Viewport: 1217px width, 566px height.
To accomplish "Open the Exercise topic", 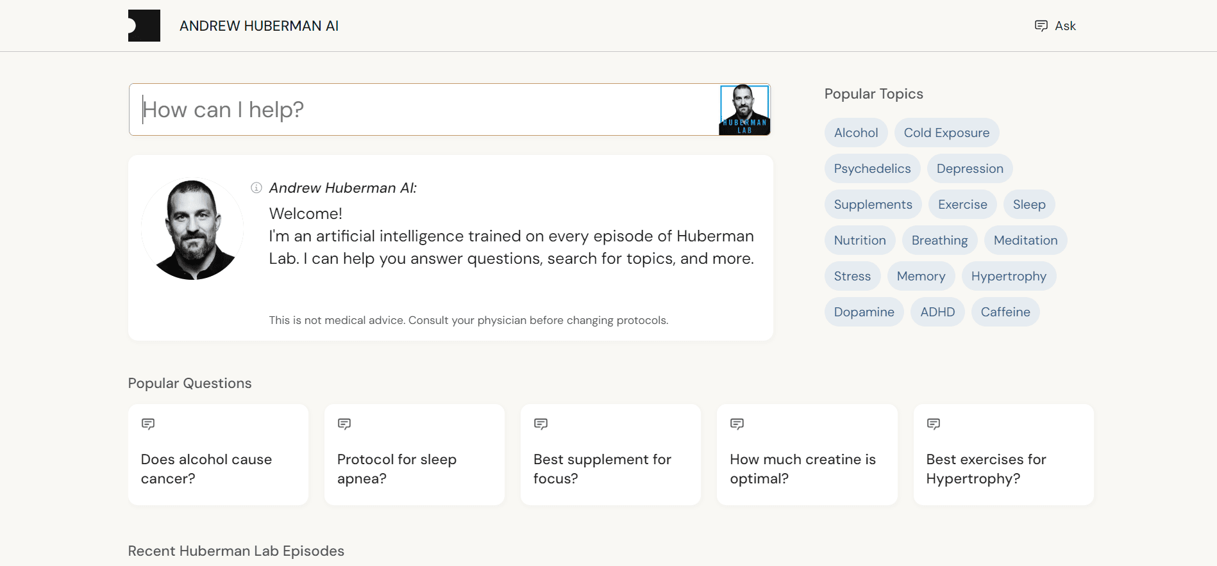I will click(962, 204).
